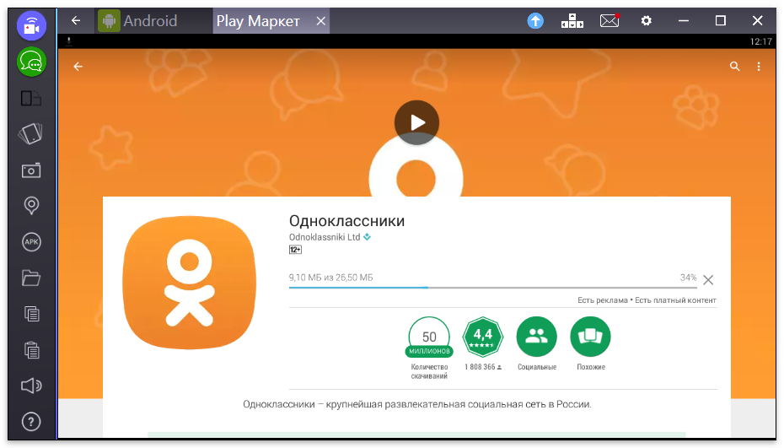Viewport: 784px width, 448px height.
Task: Go back in the Play Market page
Action: (x=78, y=67)
